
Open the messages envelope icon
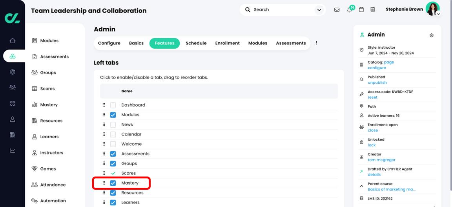tap(337, 9)
